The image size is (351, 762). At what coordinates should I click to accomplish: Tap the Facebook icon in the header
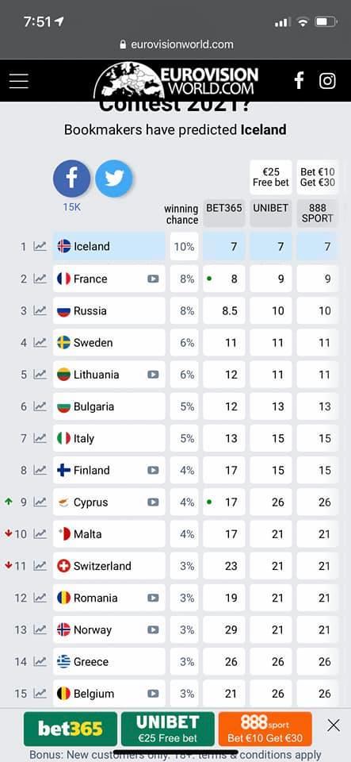point(299,80)
